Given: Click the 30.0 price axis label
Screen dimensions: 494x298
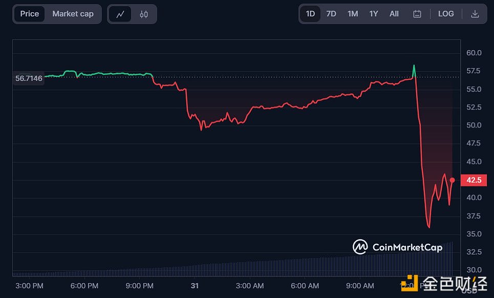Looking at the screenshot, I should click(474, 270).
